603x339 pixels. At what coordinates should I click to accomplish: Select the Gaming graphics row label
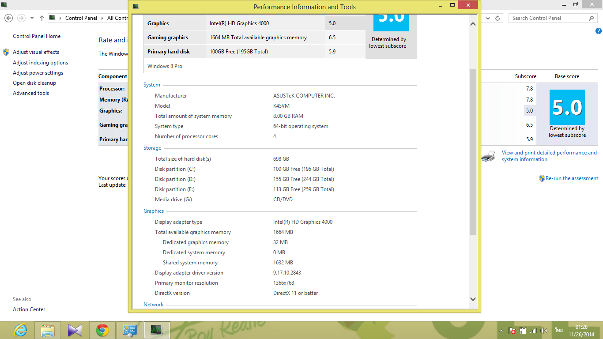pos(168,38)
